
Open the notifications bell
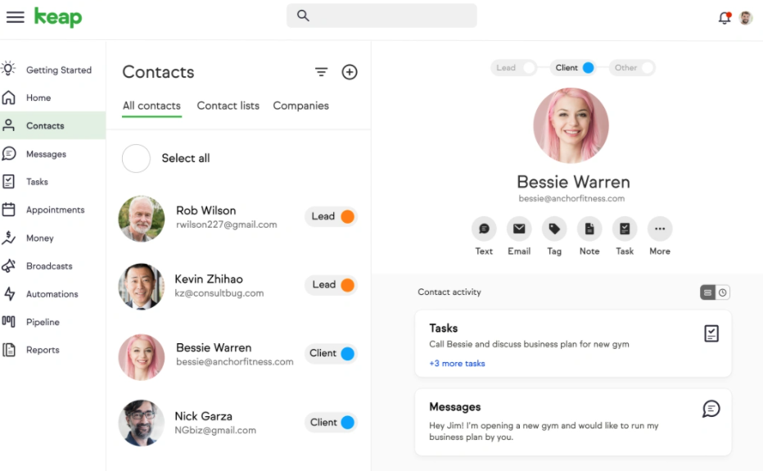725,17
